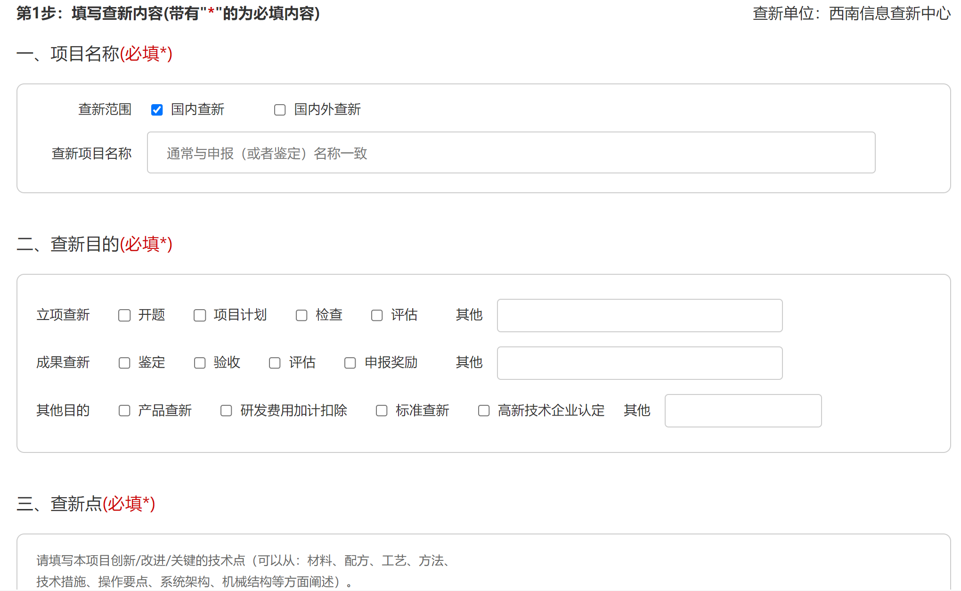
Task: Check 评估 in the 成果查新 row
Action: 275,363
